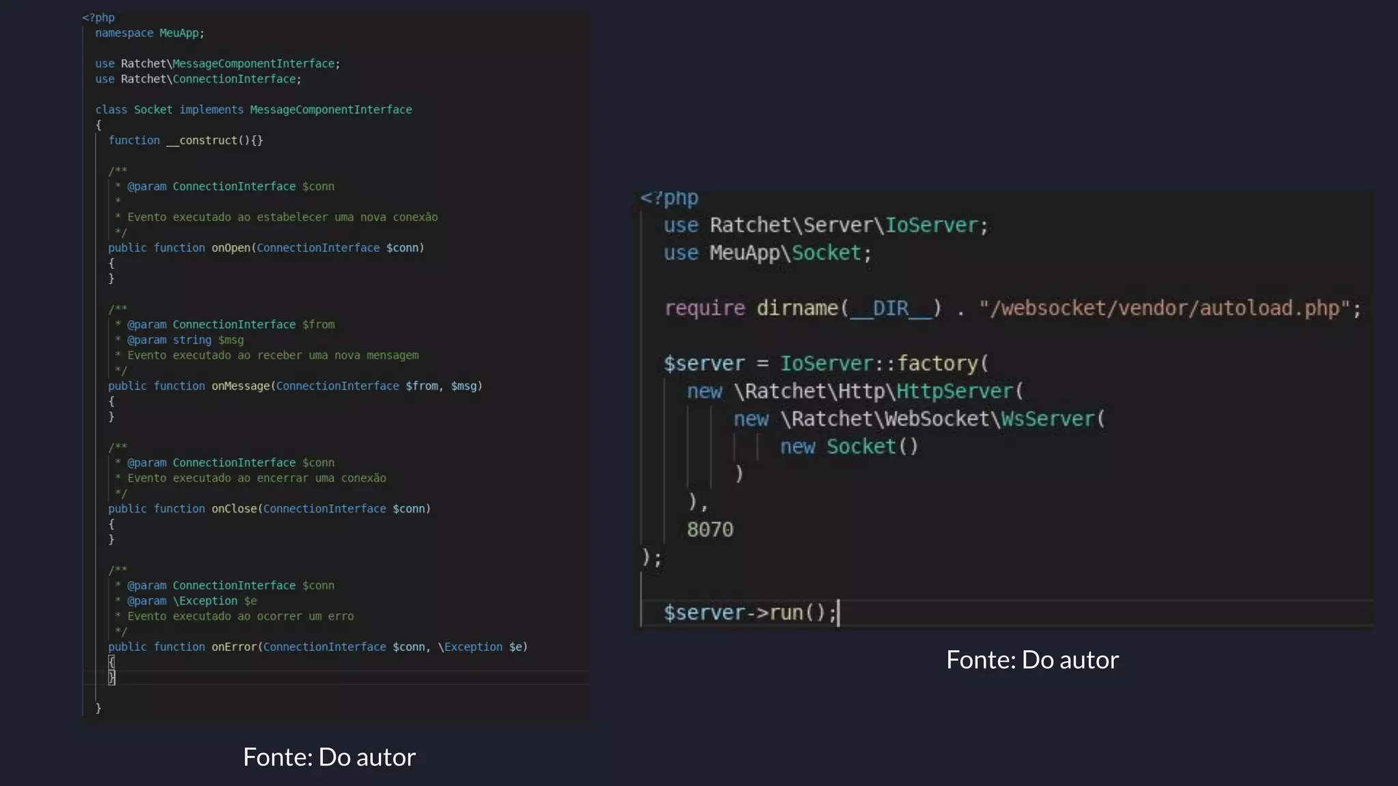Image resolution: width=1398 pixels, height=786 pixels.
Task: Click the IoServer::factory call
Action: pos(884,364)
